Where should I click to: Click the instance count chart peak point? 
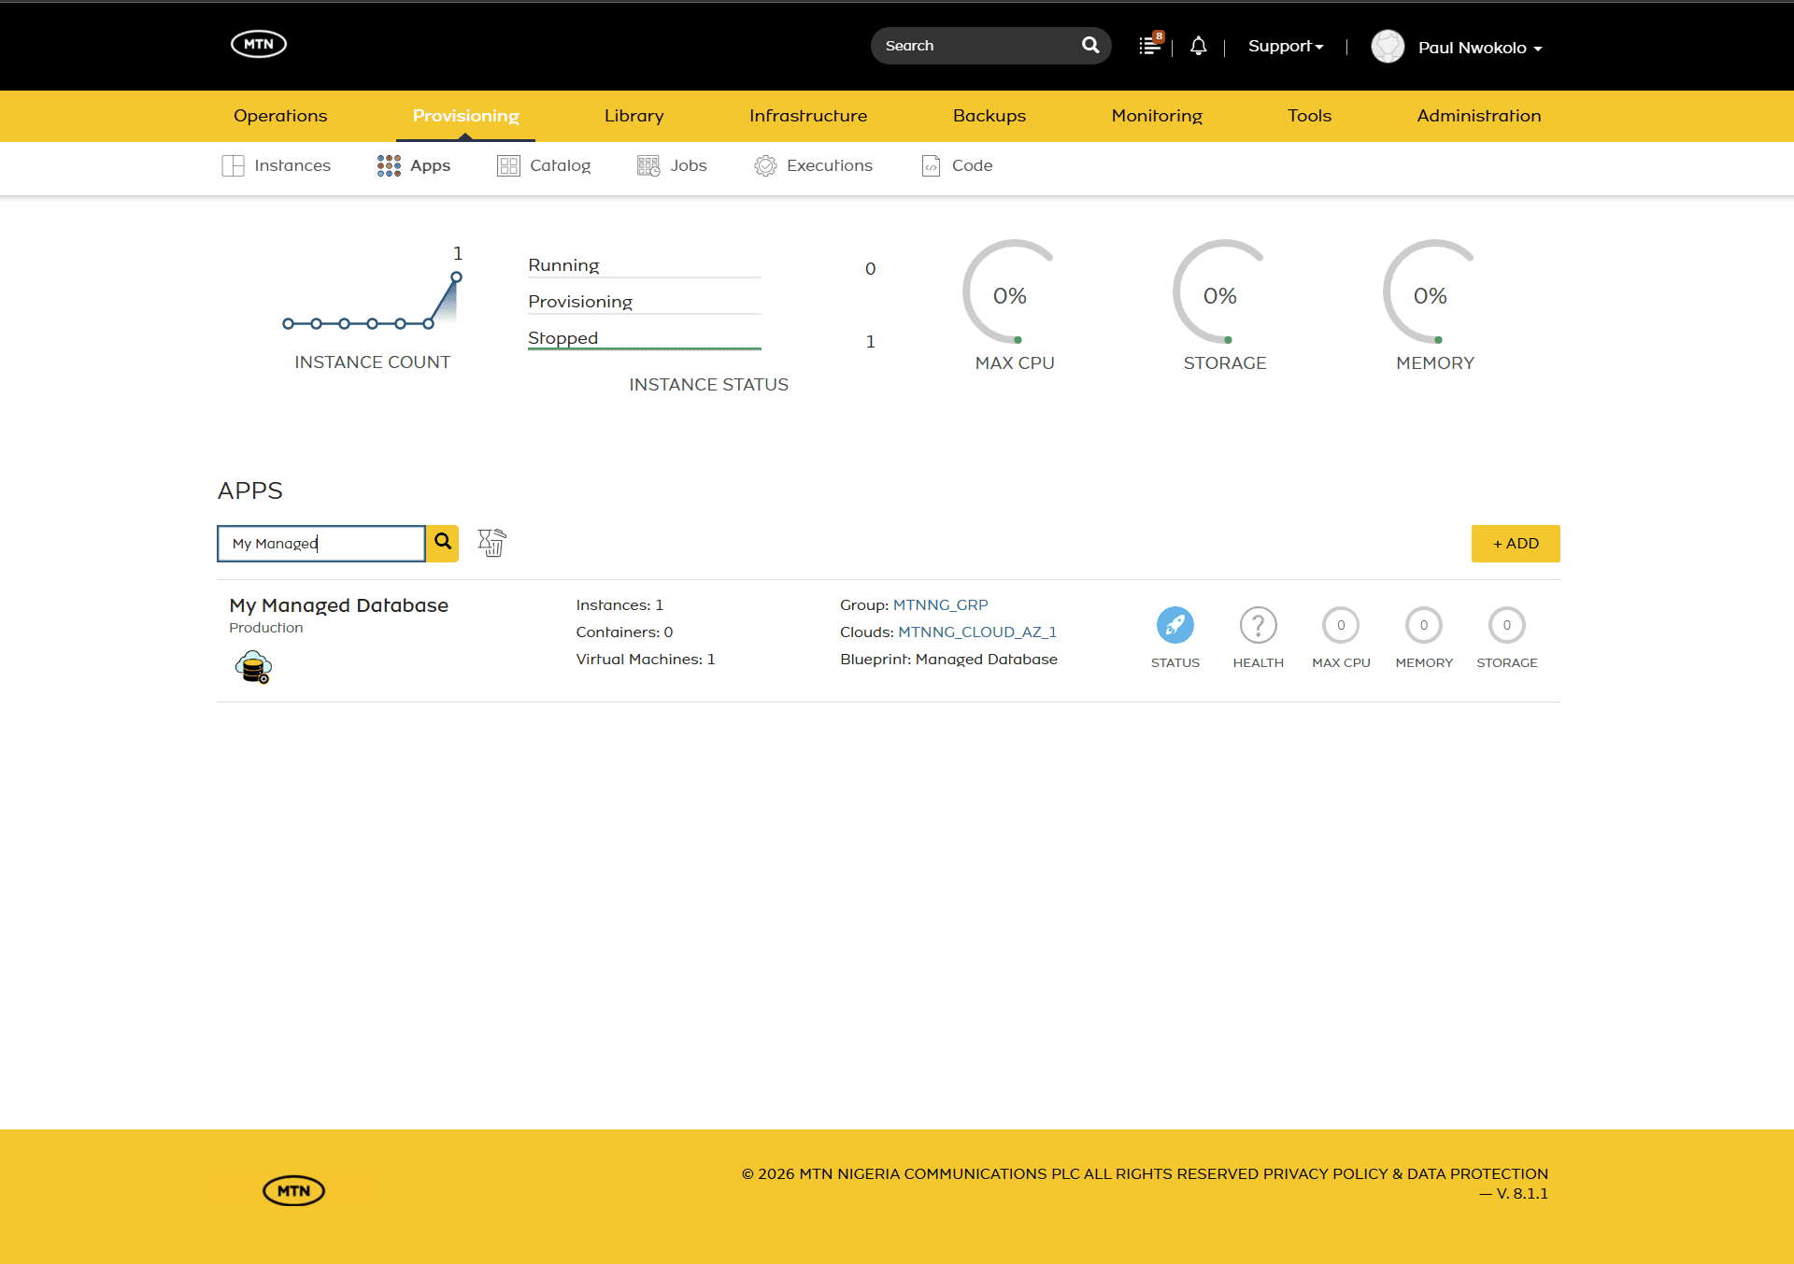click(x=456, y=277)
